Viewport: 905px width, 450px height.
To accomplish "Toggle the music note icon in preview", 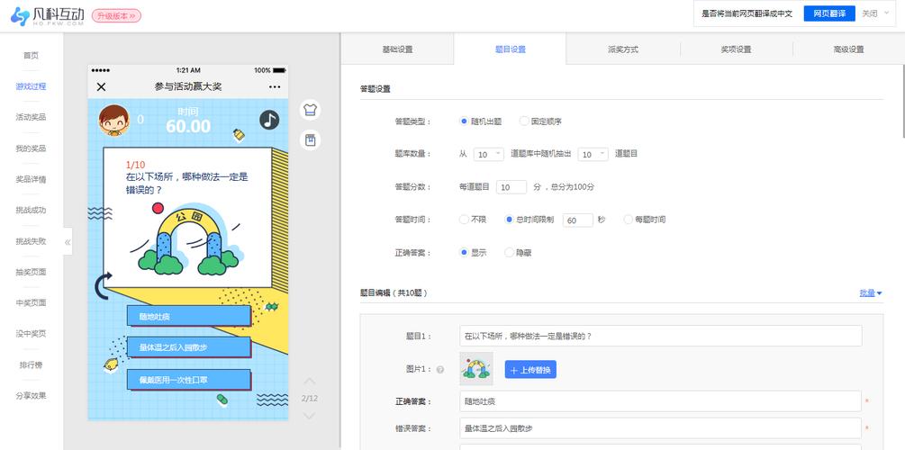I will point(269,120).
